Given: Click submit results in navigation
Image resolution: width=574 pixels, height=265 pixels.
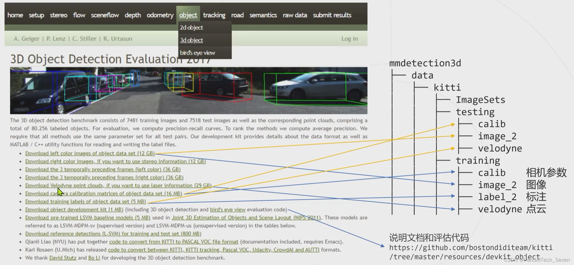Looking at the screenshot, I should (332, 15).
